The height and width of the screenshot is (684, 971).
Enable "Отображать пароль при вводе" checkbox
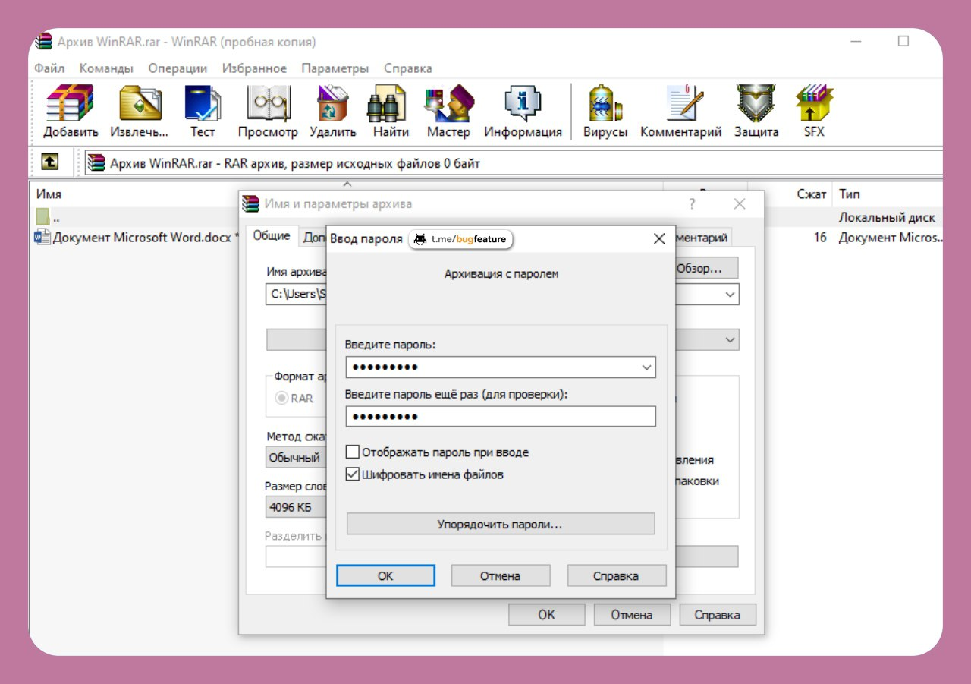click(352, 452)
